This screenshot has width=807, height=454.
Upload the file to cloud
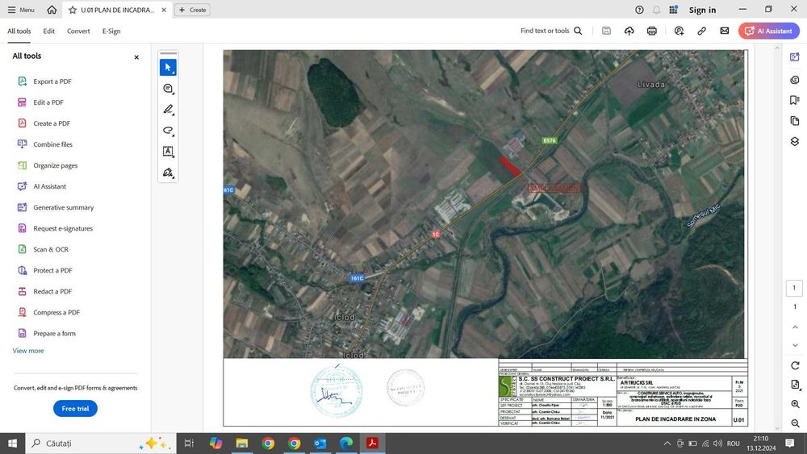pos(629,31)
